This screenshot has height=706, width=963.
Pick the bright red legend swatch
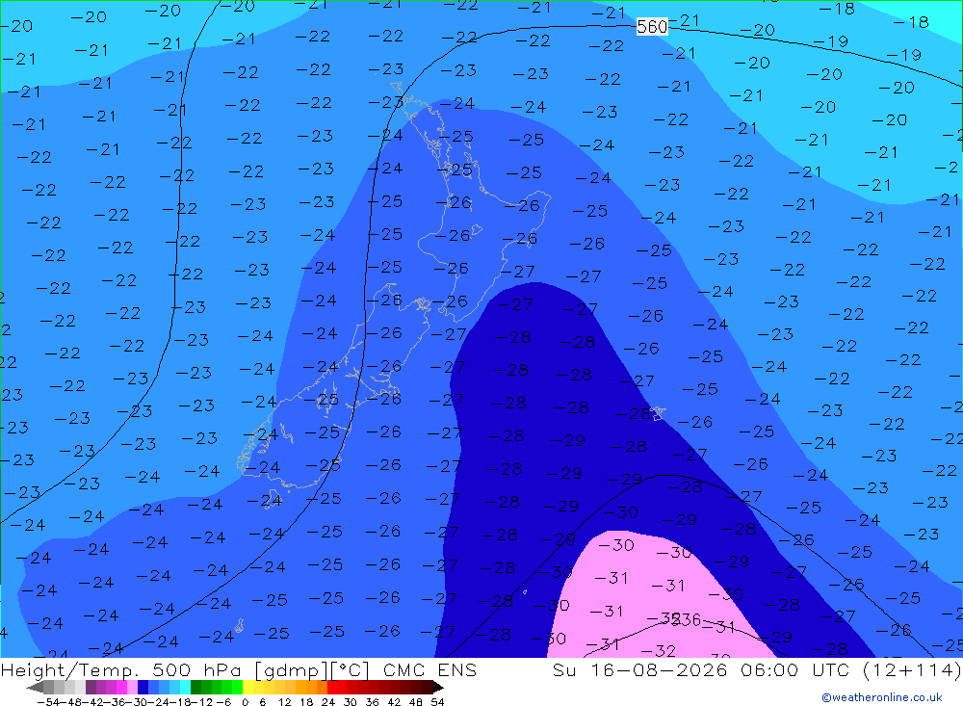point(332,687)
